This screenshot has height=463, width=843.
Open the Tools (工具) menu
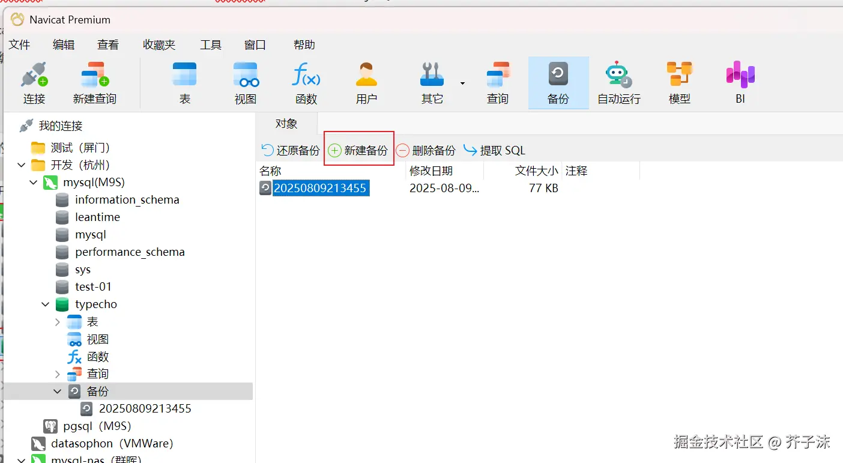pos(211,44)
